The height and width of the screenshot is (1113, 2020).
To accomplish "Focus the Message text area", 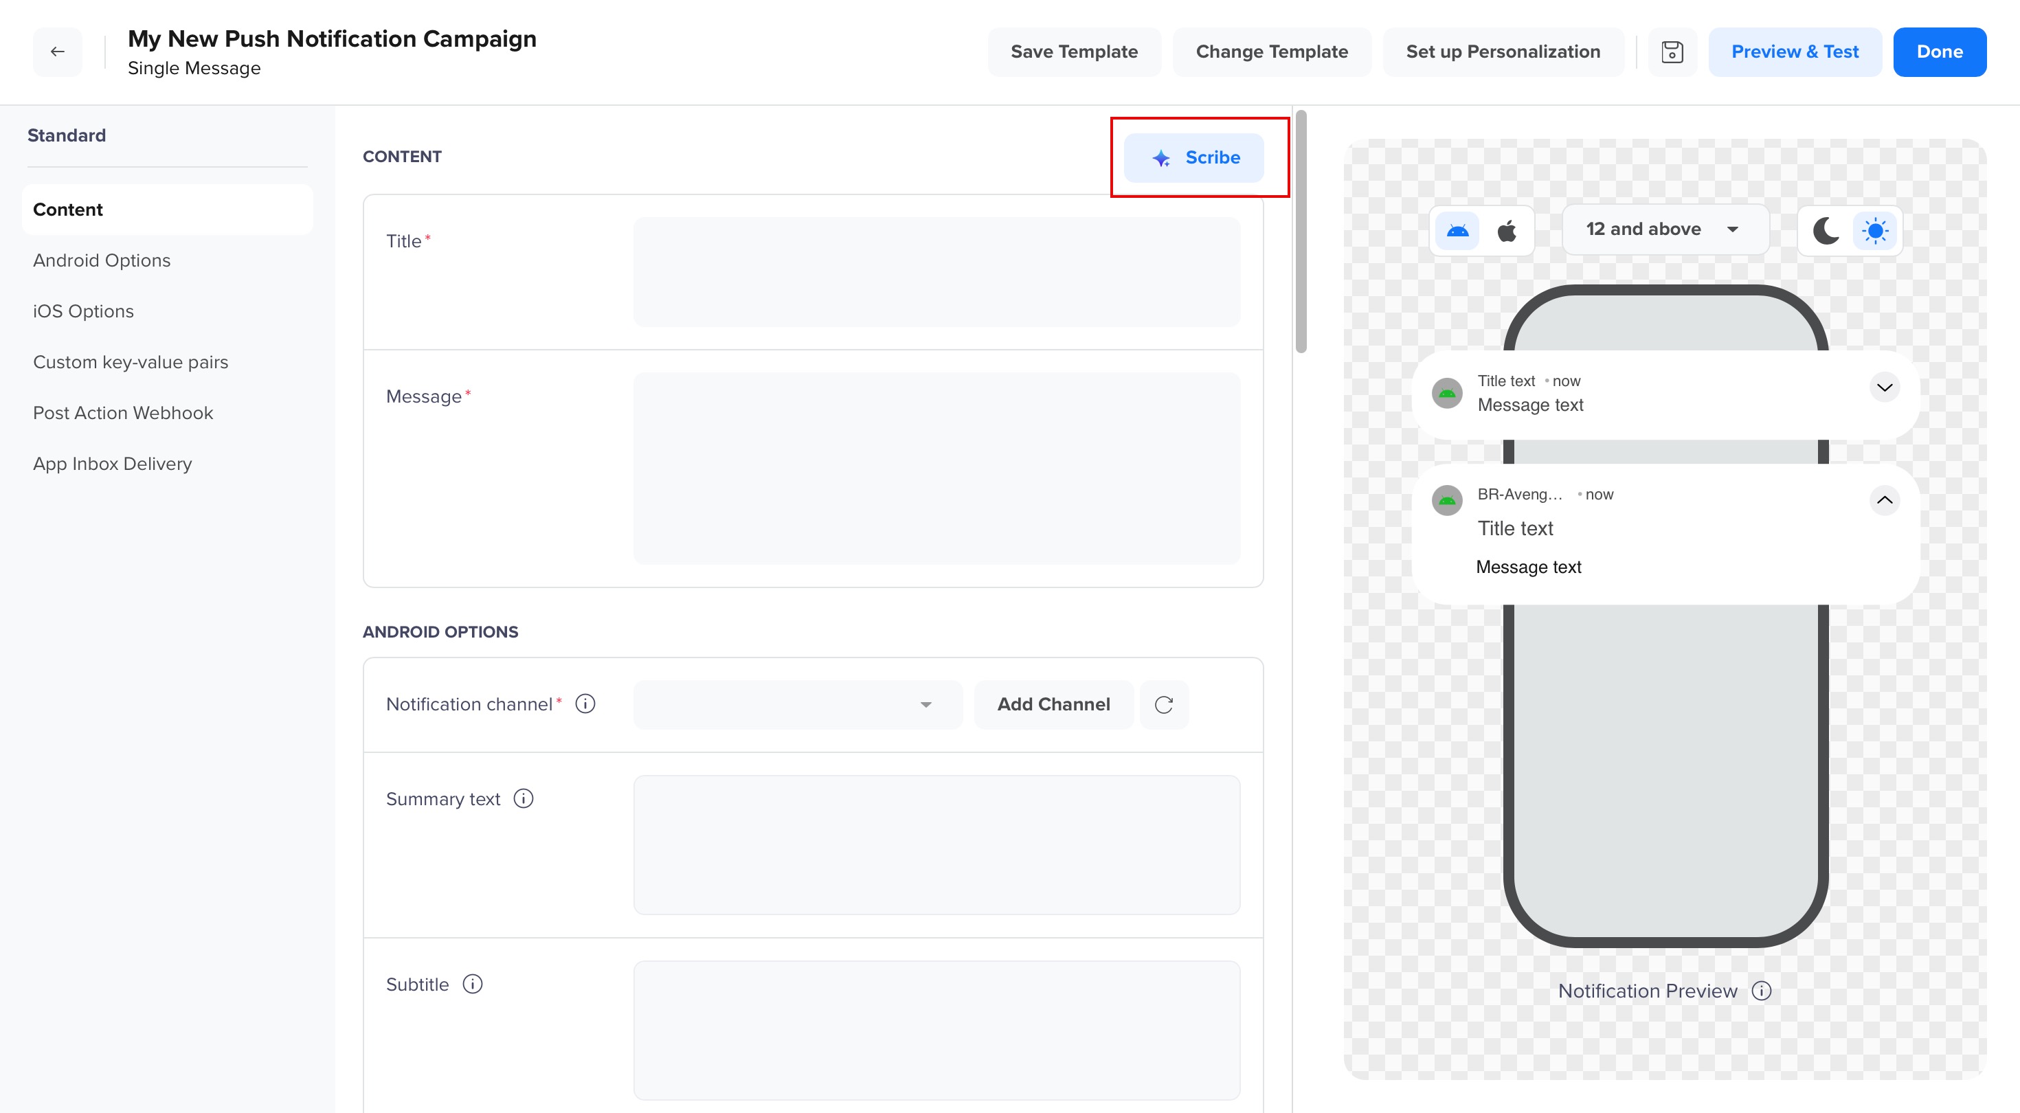I will 936,469.
